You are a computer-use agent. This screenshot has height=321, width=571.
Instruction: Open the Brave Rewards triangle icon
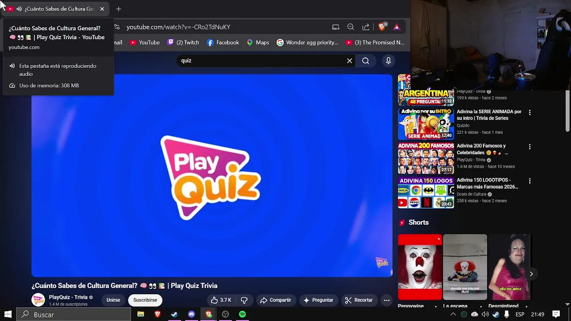coord(397,27)
